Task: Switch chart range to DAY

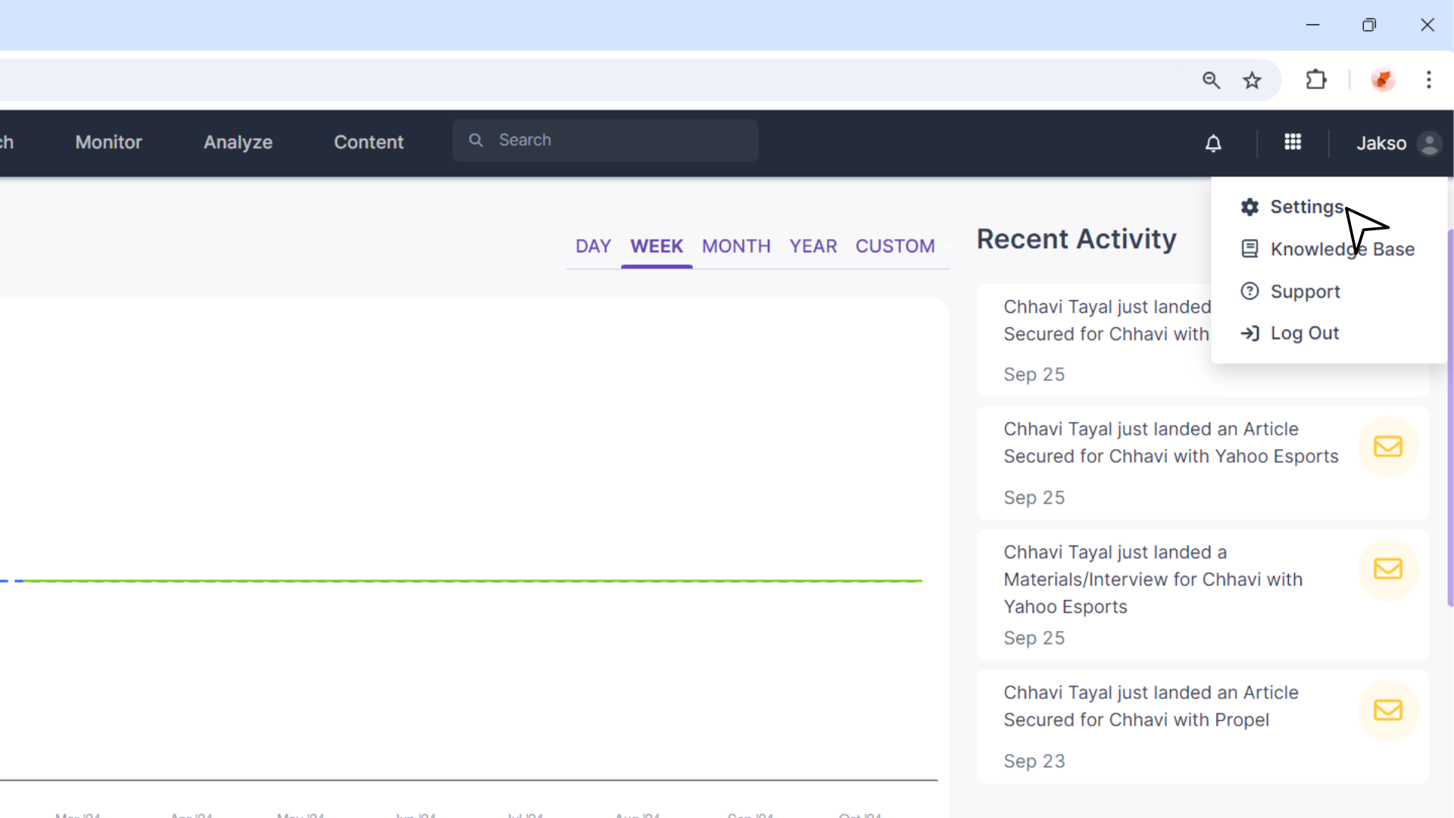Action: pyautogui.click(x=593, y=246)
